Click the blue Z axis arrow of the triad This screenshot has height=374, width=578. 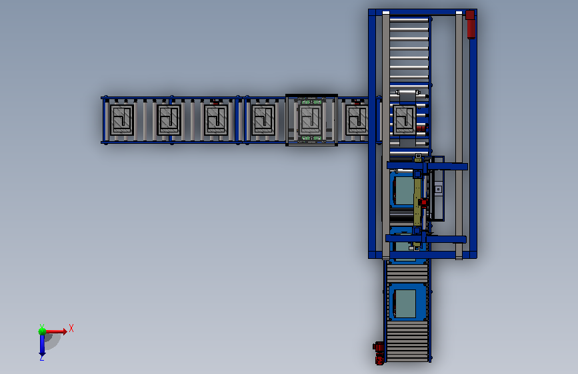[42, 345]
